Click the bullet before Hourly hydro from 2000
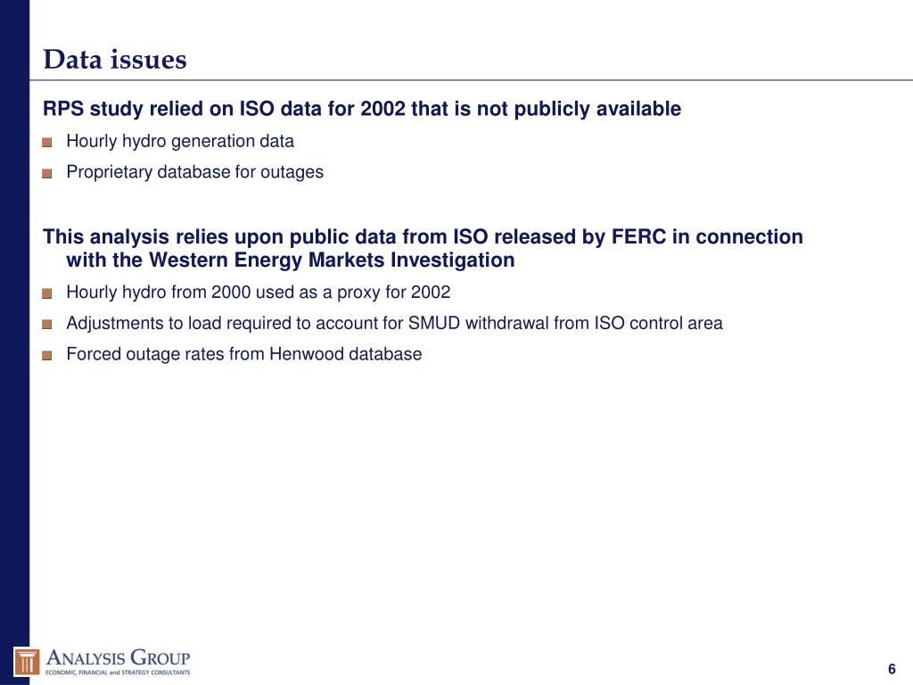Screen dimensions: 913x685 (47, 293)
